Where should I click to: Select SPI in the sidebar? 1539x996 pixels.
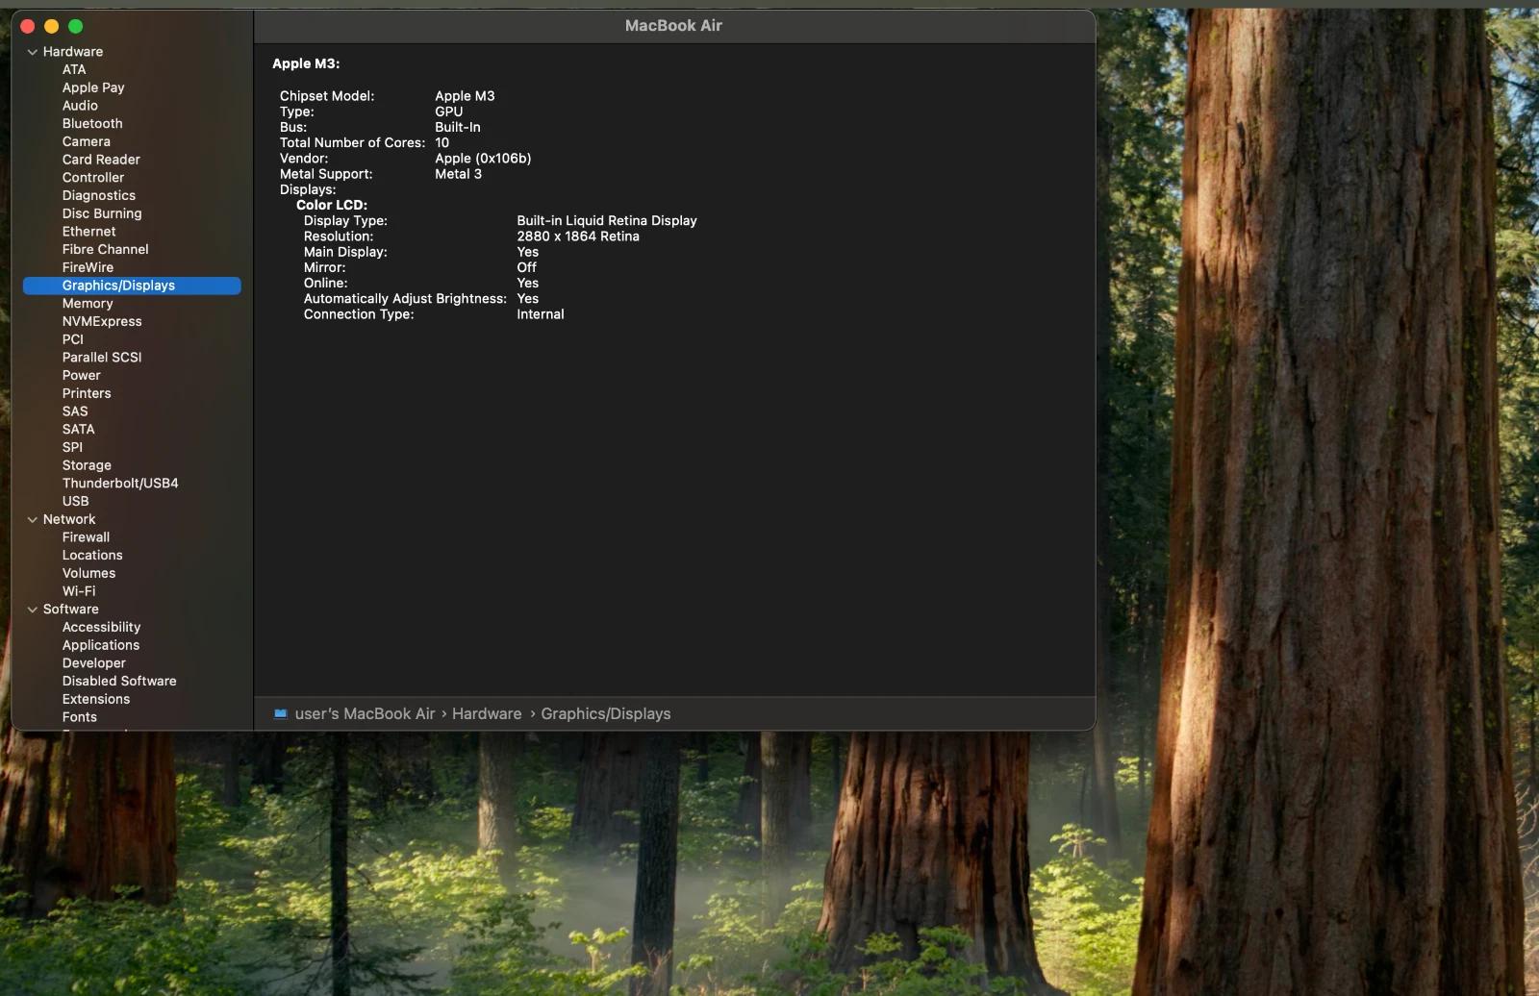click(72, 447)
